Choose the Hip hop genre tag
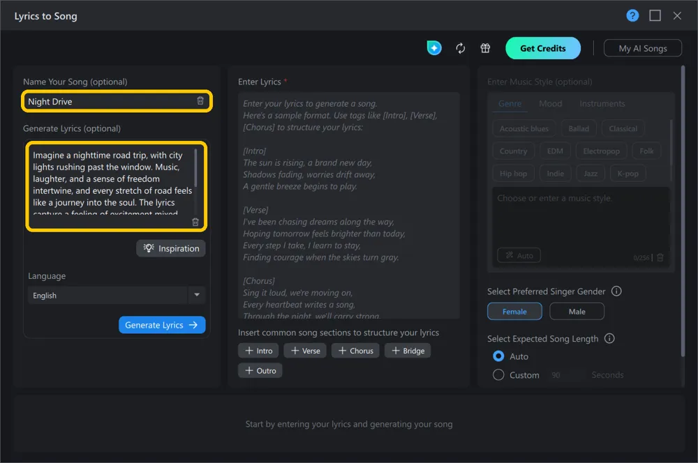 [x=513, y=174]
